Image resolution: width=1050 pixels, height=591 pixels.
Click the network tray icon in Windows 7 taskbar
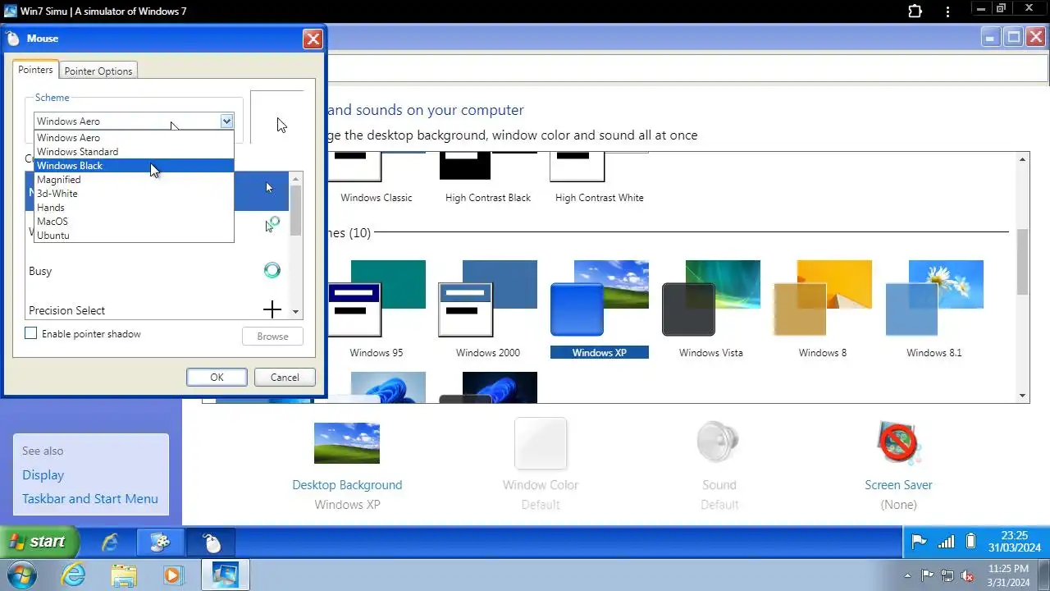(947, 575)
